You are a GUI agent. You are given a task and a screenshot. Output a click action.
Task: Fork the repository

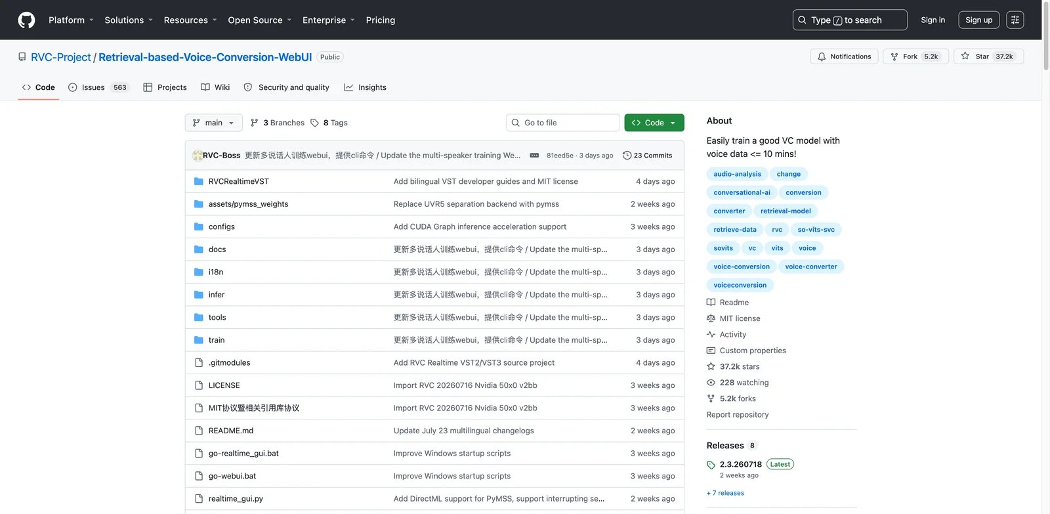pos(915,56)
